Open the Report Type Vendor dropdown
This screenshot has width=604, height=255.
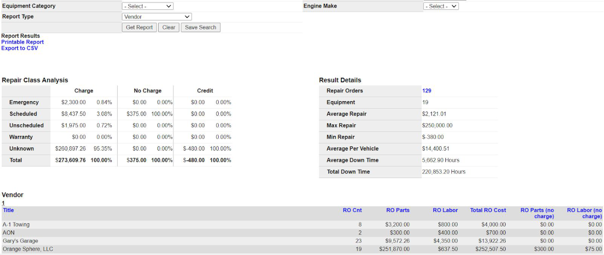(157, 17)
